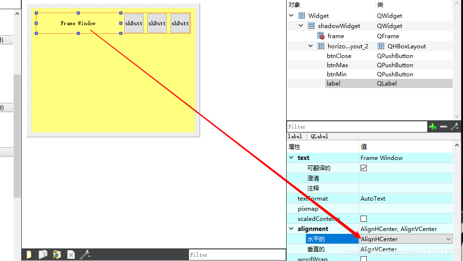
Task: Select the frame QFrame row
Action: pyautogui.click(x=370, y=36)
